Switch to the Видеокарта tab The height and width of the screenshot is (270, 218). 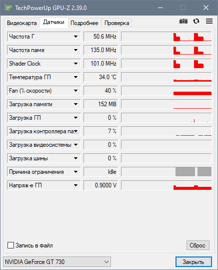click(21, 23)
